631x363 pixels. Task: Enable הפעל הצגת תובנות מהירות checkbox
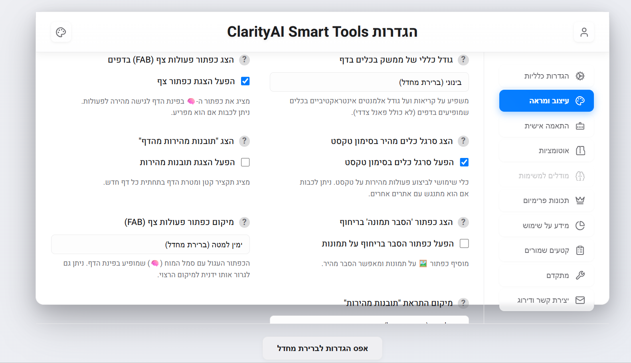click(245, 162)
